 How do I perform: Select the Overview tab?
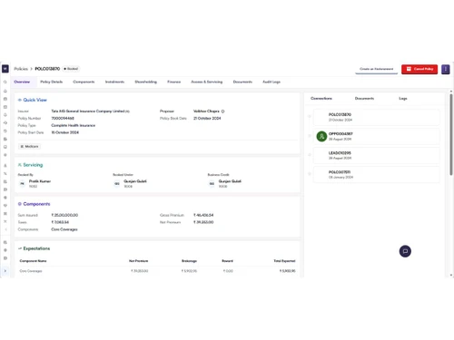coord(22,82)
